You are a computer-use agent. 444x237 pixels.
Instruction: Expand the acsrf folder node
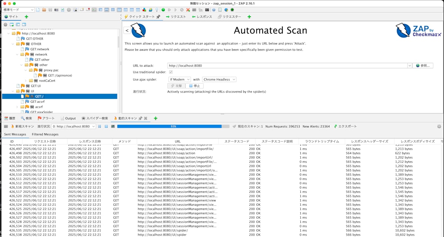(x=17, y=107)
